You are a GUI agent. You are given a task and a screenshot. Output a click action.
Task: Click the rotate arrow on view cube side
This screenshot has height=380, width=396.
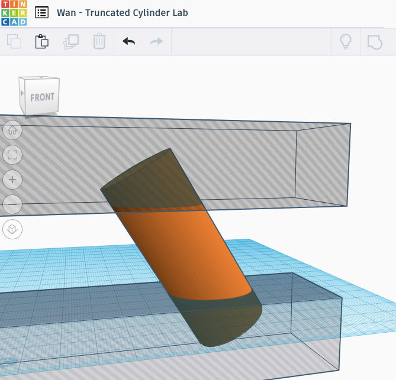(22, 94)
